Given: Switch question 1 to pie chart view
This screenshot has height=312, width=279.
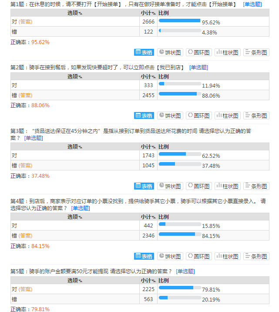Looking at the screenshot, I should coord(170,52).
